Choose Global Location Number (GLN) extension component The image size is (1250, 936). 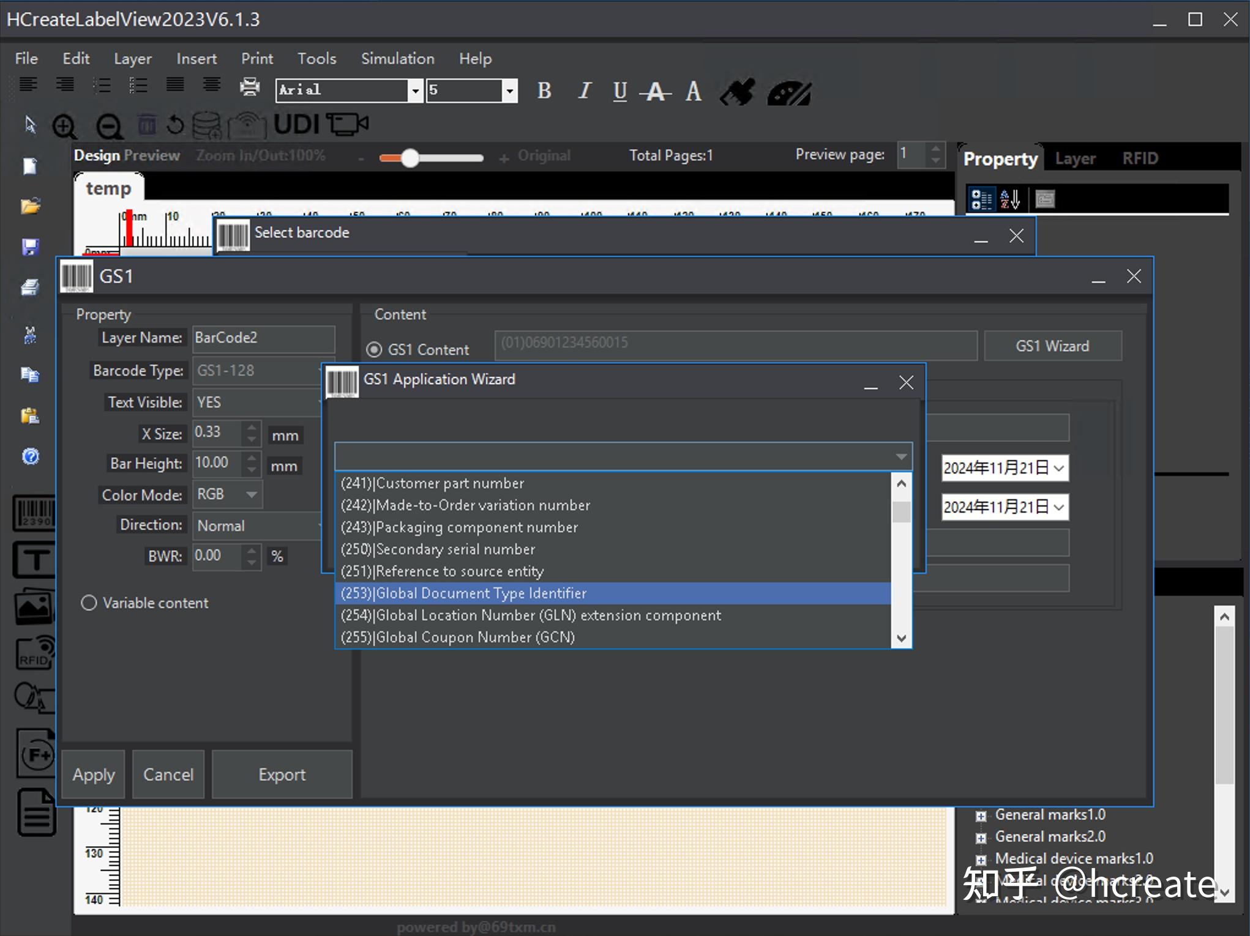tap(530, 615)
